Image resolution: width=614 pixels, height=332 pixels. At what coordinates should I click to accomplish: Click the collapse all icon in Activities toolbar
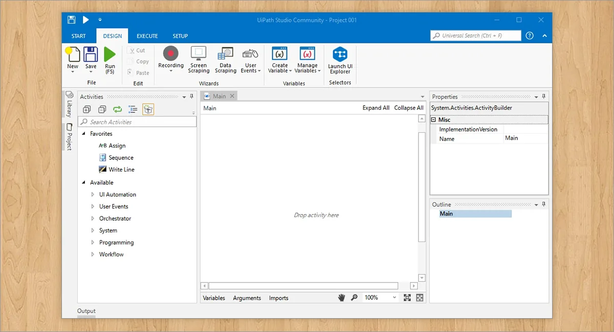point(102,109)
